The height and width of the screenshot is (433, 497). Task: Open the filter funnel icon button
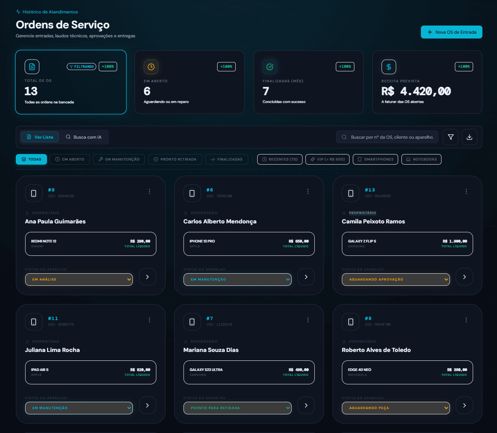450,137
